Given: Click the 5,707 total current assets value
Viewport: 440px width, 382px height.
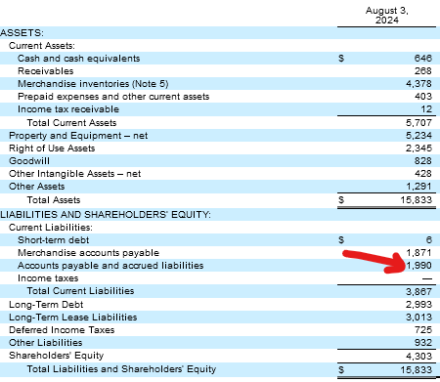Looking at the screenshot, I should pyautogui.click(x=418, y=123).
